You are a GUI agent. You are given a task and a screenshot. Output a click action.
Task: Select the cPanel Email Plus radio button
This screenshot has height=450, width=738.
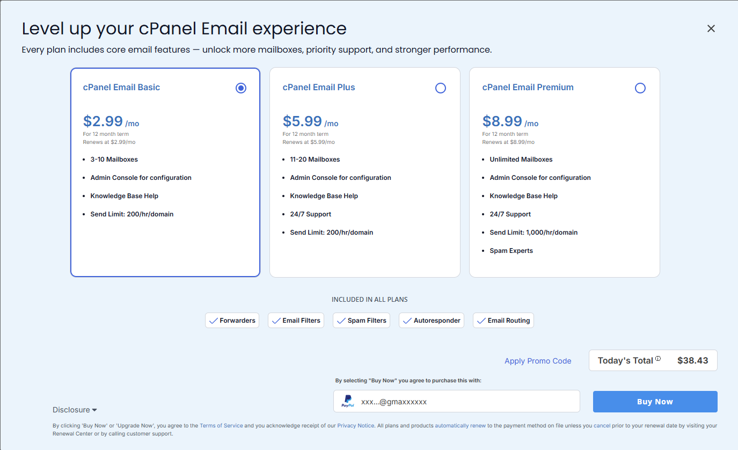[x=441, y=88]
